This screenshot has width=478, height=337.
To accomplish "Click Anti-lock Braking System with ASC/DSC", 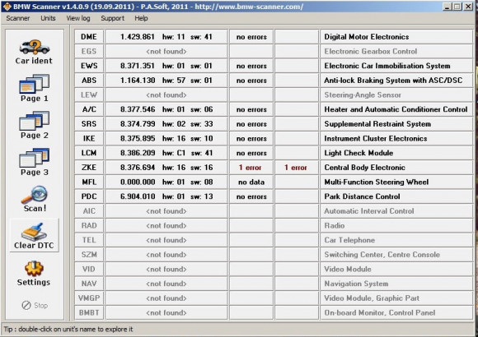I will 393,81.
